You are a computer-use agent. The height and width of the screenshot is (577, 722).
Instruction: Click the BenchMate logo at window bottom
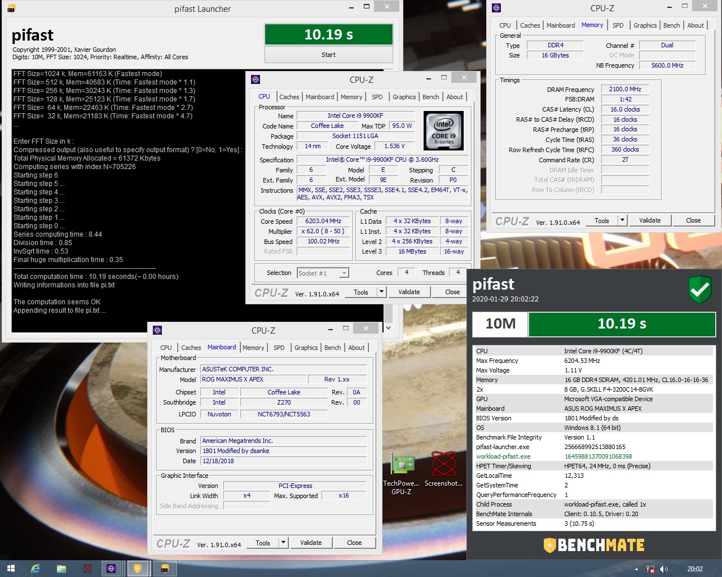pos(594,545)
